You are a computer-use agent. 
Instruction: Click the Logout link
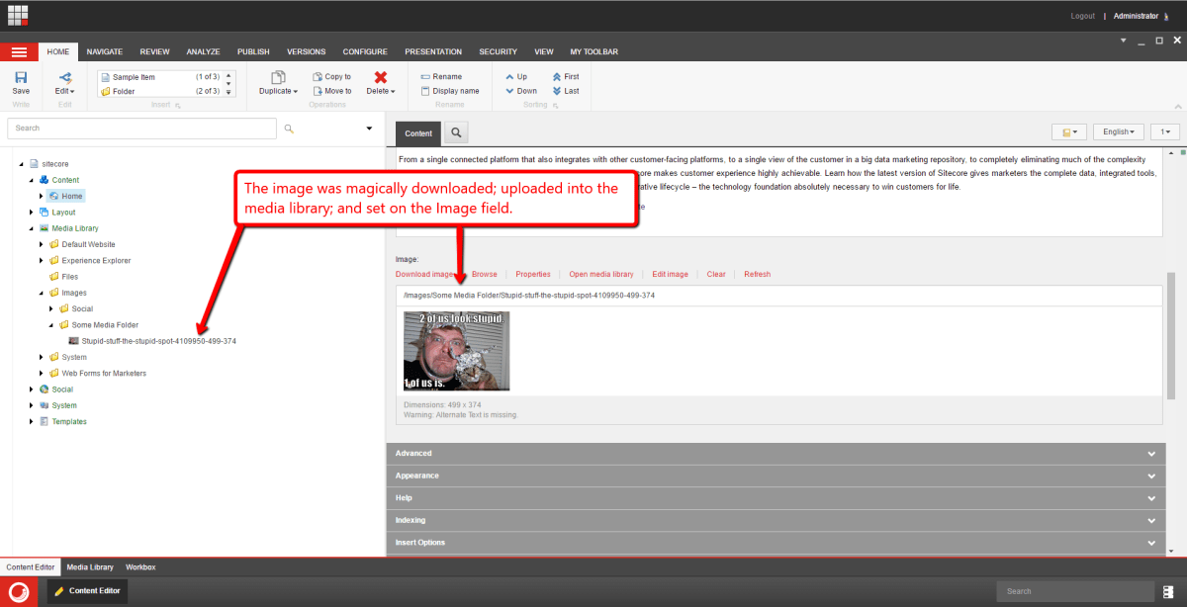pyautogui.click(x=1082, y=16)
